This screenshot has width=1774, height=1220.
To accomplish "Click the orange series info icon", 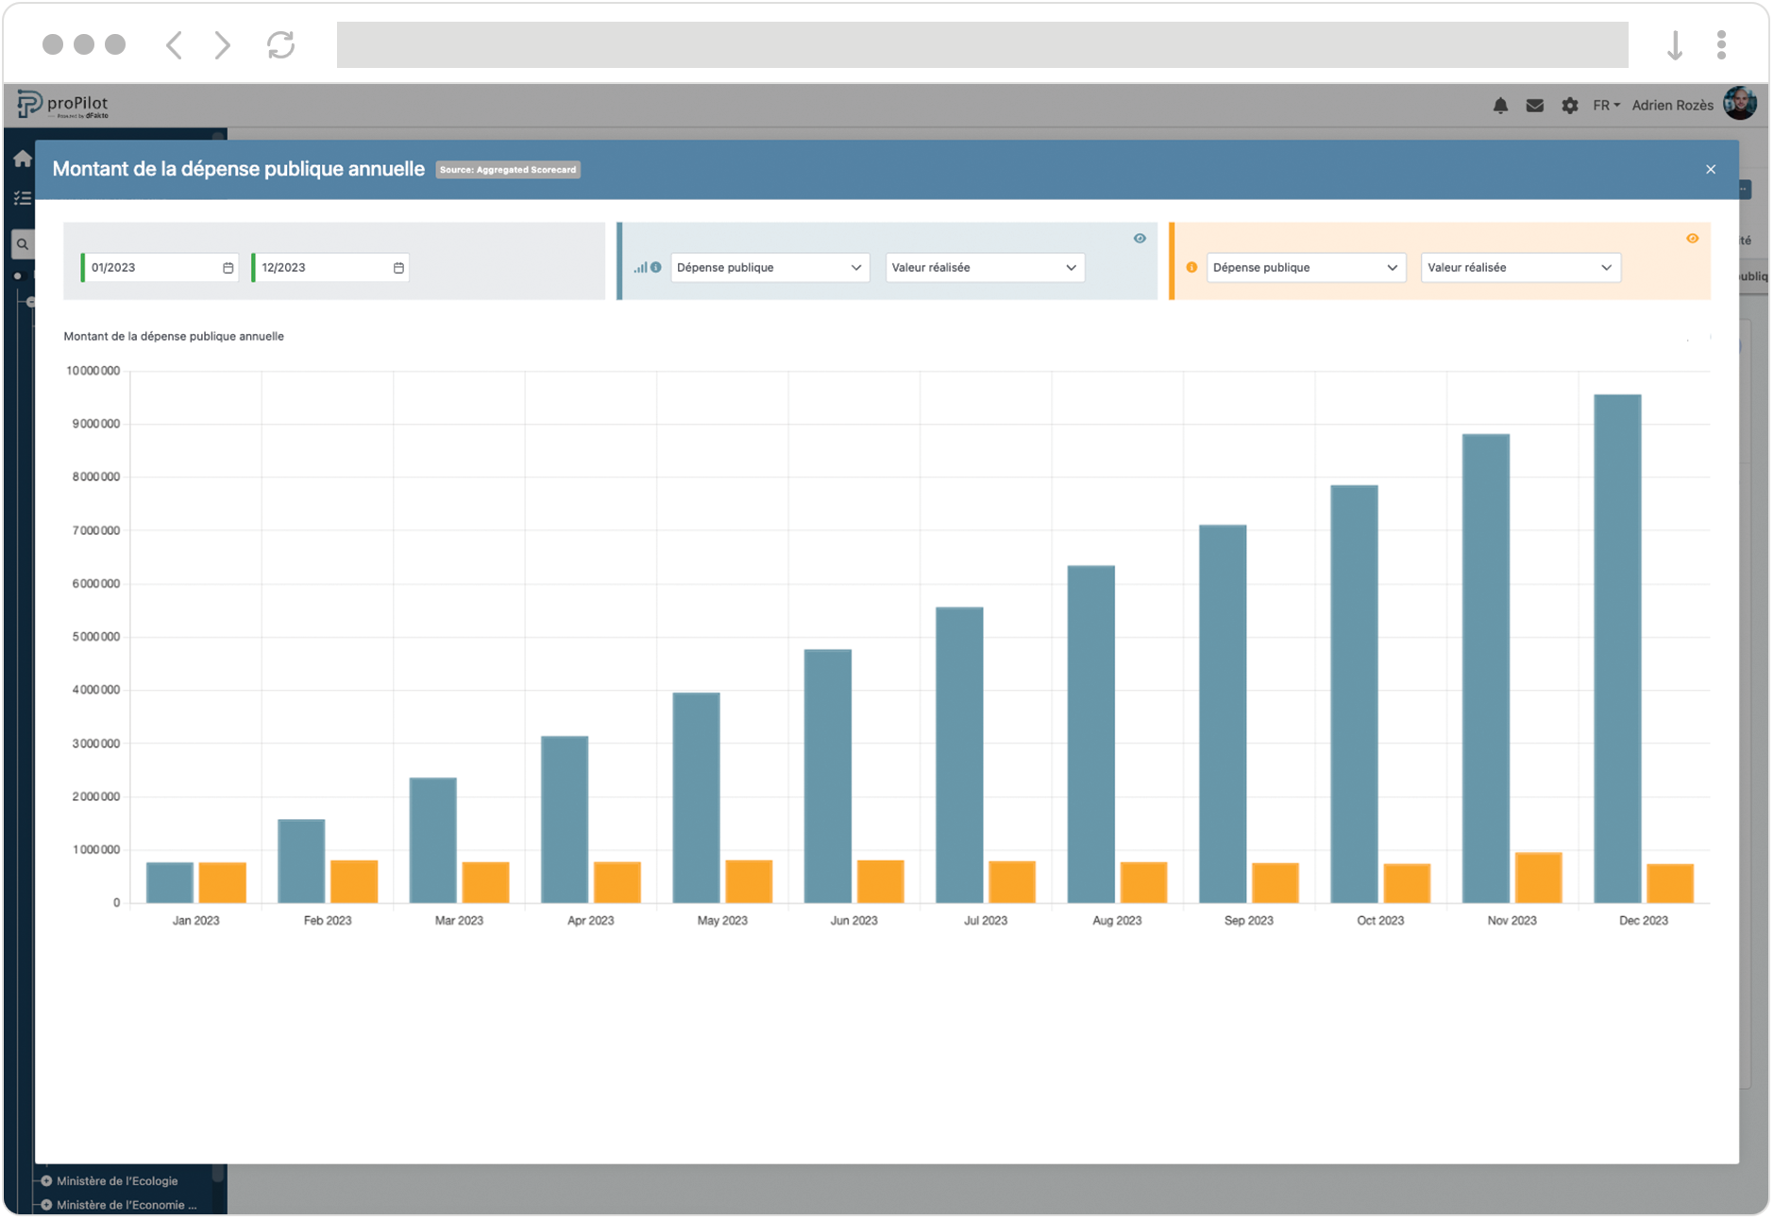I will 1191,267.
